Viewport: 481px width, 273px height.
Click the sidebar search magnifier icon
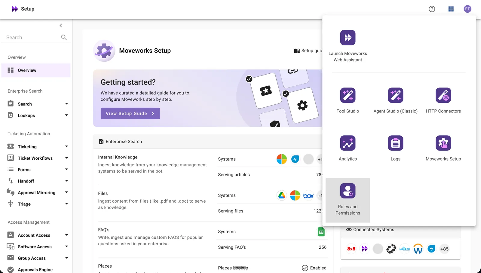(64, 37)
